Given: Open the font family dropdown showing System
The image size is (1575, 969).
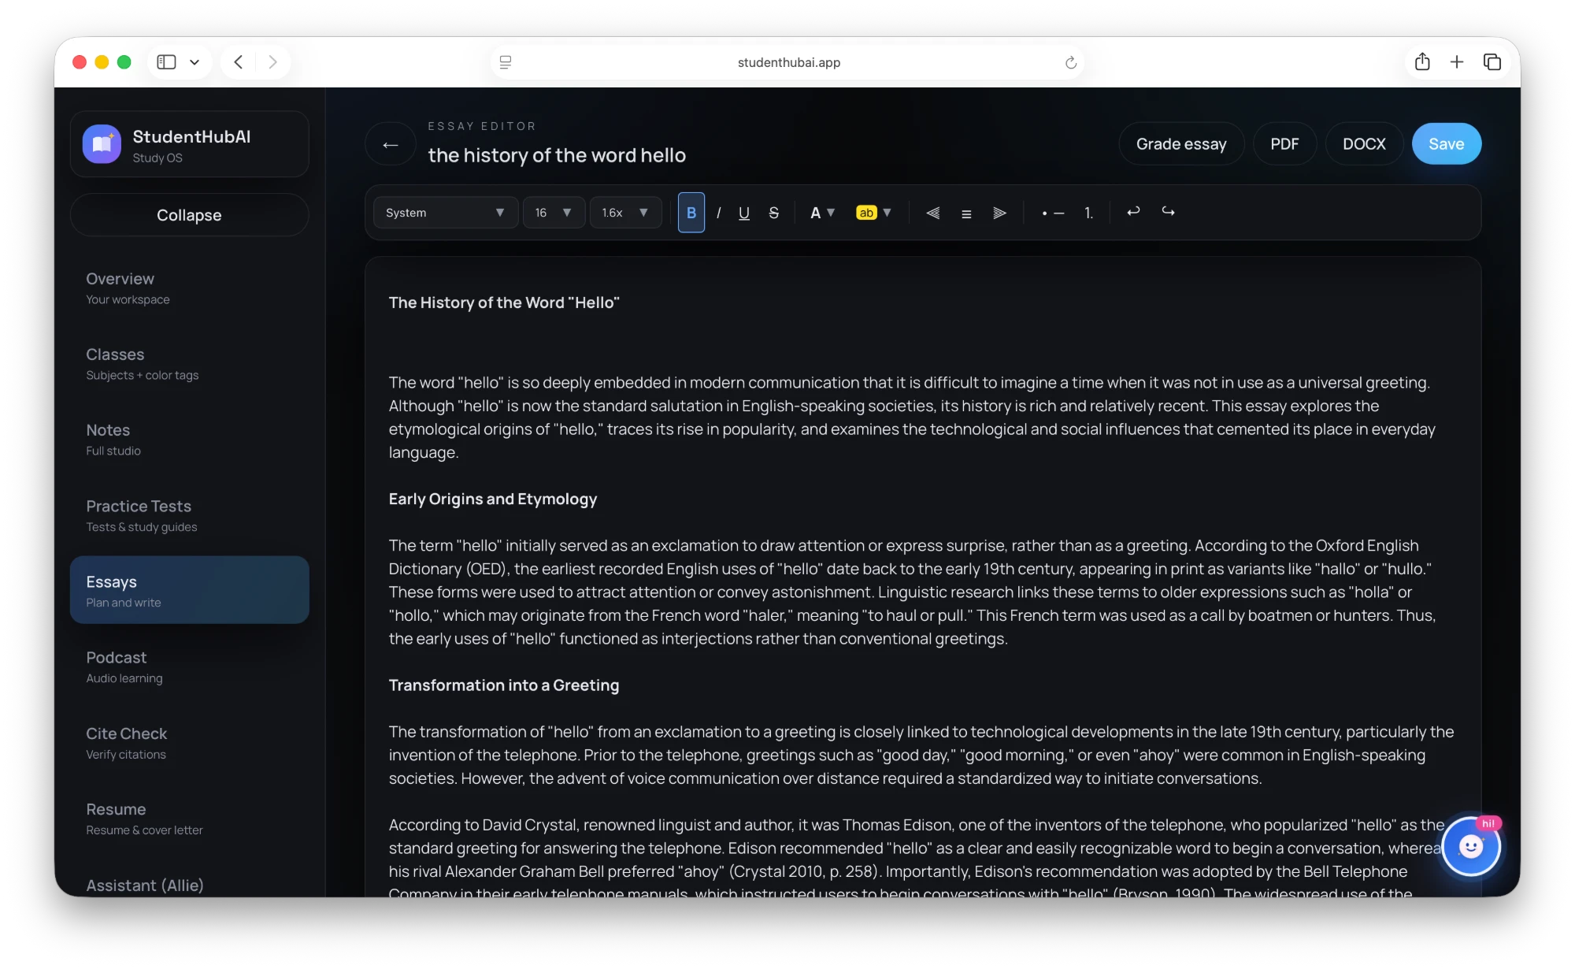Looking at the screenshot, I should (x=445, y=213).
